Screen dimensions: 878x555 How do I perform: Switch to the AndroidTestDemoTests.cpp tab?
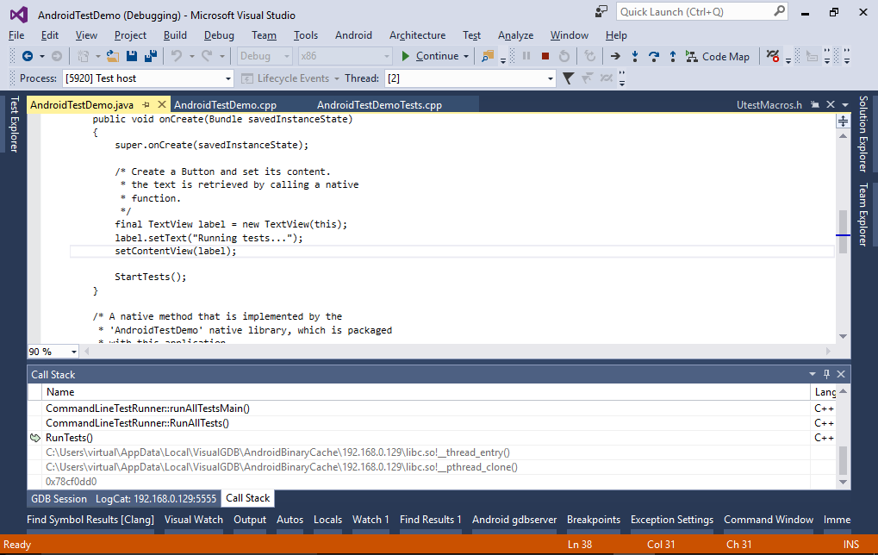(x=379, y=105)
